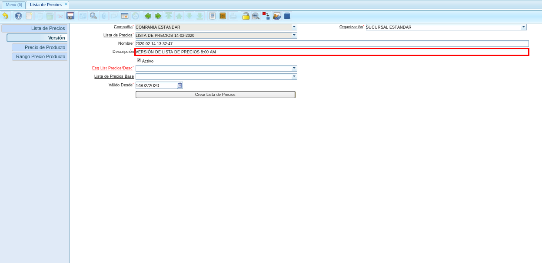The width and height of the screenshot is (542, 263).
Task: Toggle the Activo checkbox
Action: click(x=139, y=60)
